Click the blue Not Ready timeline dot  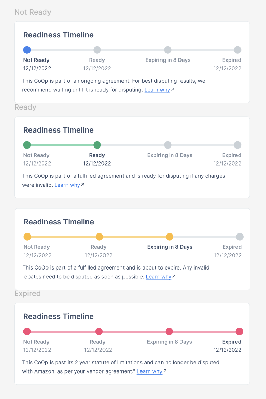click(27, 50)
